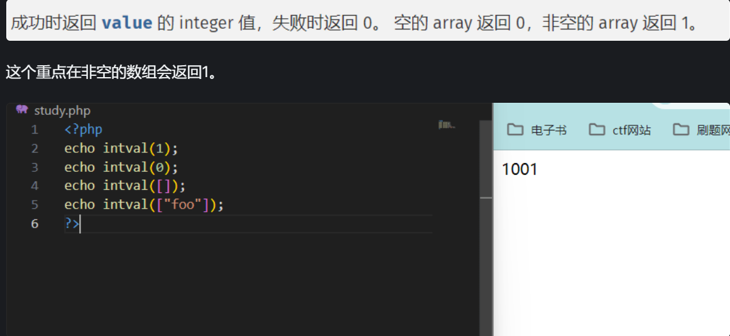Click the PHP elephant icon beside study.php

click(22, 110)
